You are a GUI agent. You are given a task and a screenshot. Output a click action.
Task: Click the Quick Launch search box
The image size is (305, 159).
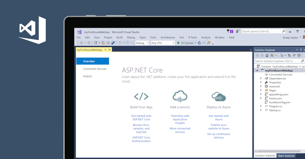(261, 31)
